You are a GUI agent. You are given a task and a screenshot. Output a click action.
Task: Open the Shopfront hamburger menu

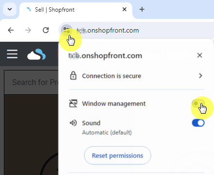[x=12, y=54]
